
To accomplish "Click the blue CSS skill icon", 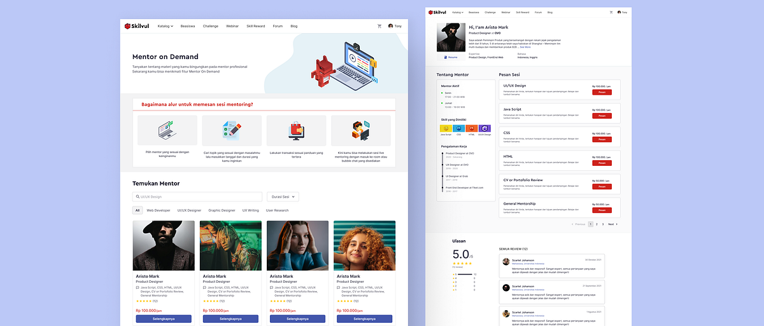I will [459, 128].
